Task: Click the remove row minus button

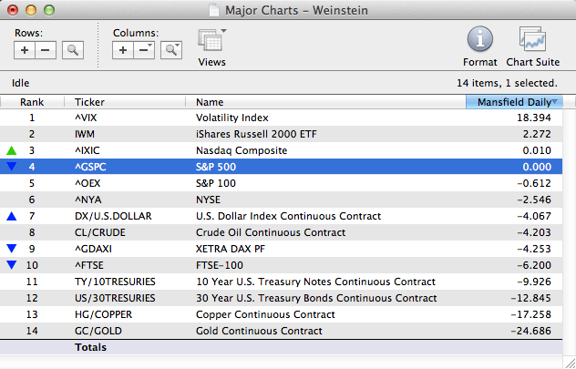Action: coord(44,49)
